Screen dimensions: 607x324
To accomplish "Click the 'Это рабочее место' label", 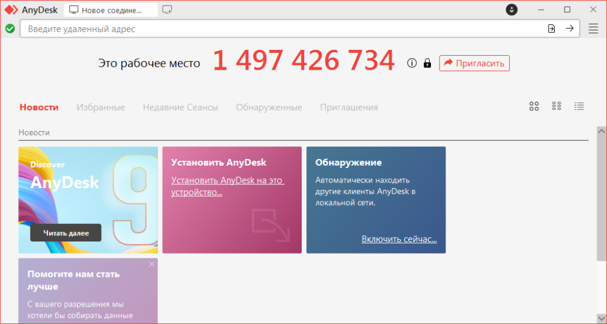I will pos(149,63).
